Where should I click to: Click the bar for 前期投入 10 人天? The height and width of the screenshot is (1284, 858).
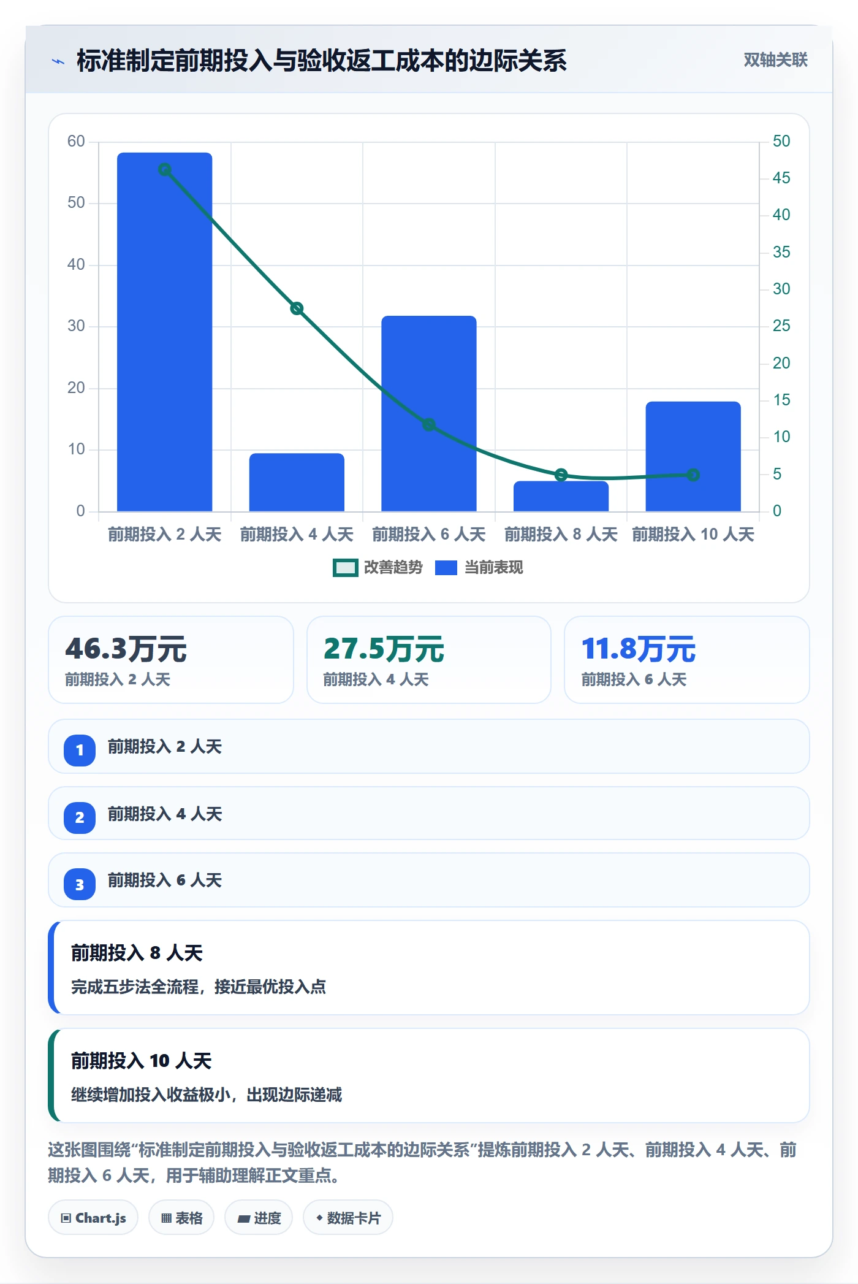[693, 456]
